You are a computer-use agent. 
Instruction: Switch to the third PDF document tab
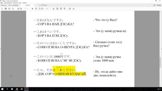(43, 5)
